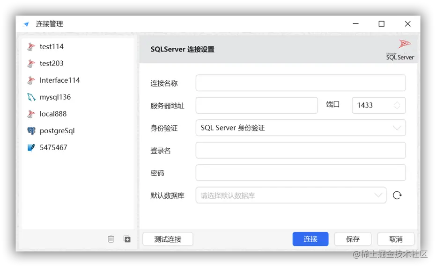Select the Interface114 connection
The height and width of the screenshot is (267, 436).
tap(78, 80)
